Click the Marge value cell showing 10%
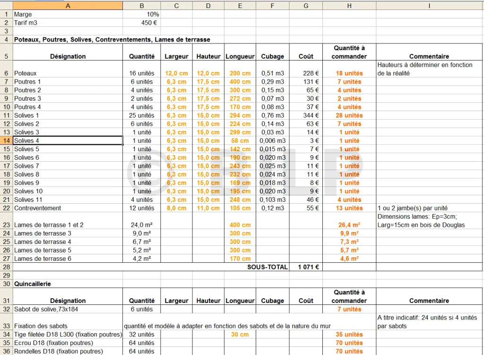 [x=142, y=14]
